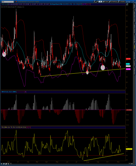The width and height of the screenshot is (136, 166).
Task: Click the right scroll arrow at bottom-right
Action: click(129, 164)
